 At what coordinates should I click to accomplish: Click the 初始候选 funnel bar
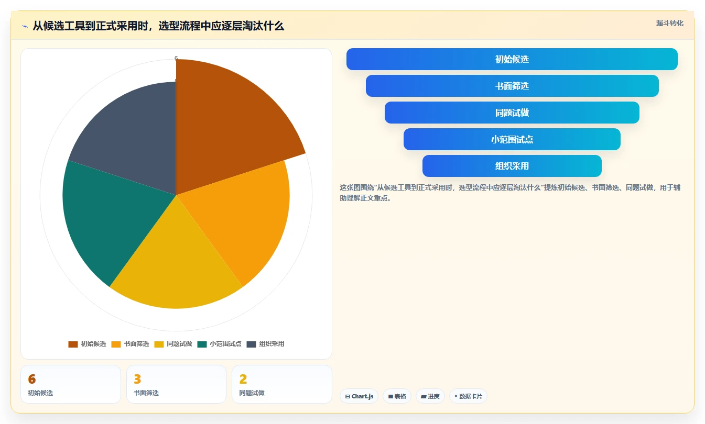click(x=512, y=59)
